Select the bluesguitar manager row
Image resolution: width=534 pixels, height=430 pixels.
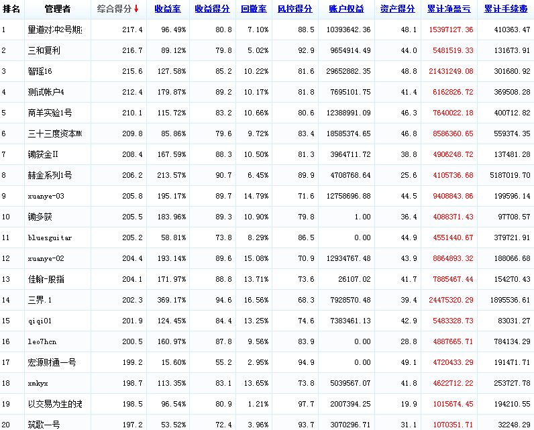pyautogui.click(x=50, y=238)
